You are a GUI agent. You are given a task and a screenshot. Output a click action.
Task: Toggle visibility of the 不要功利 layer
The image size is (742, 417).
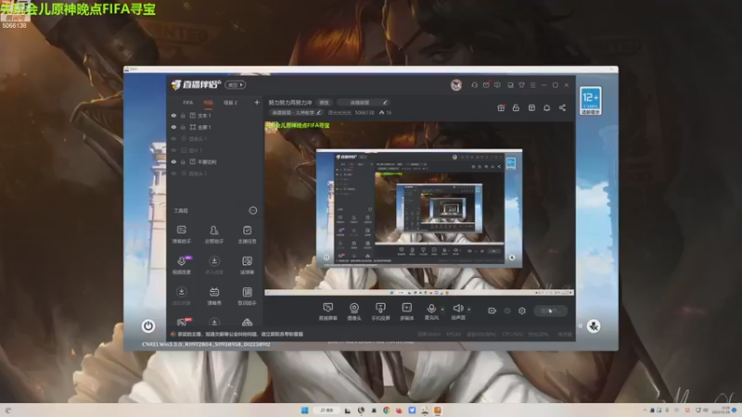(173, 162)
